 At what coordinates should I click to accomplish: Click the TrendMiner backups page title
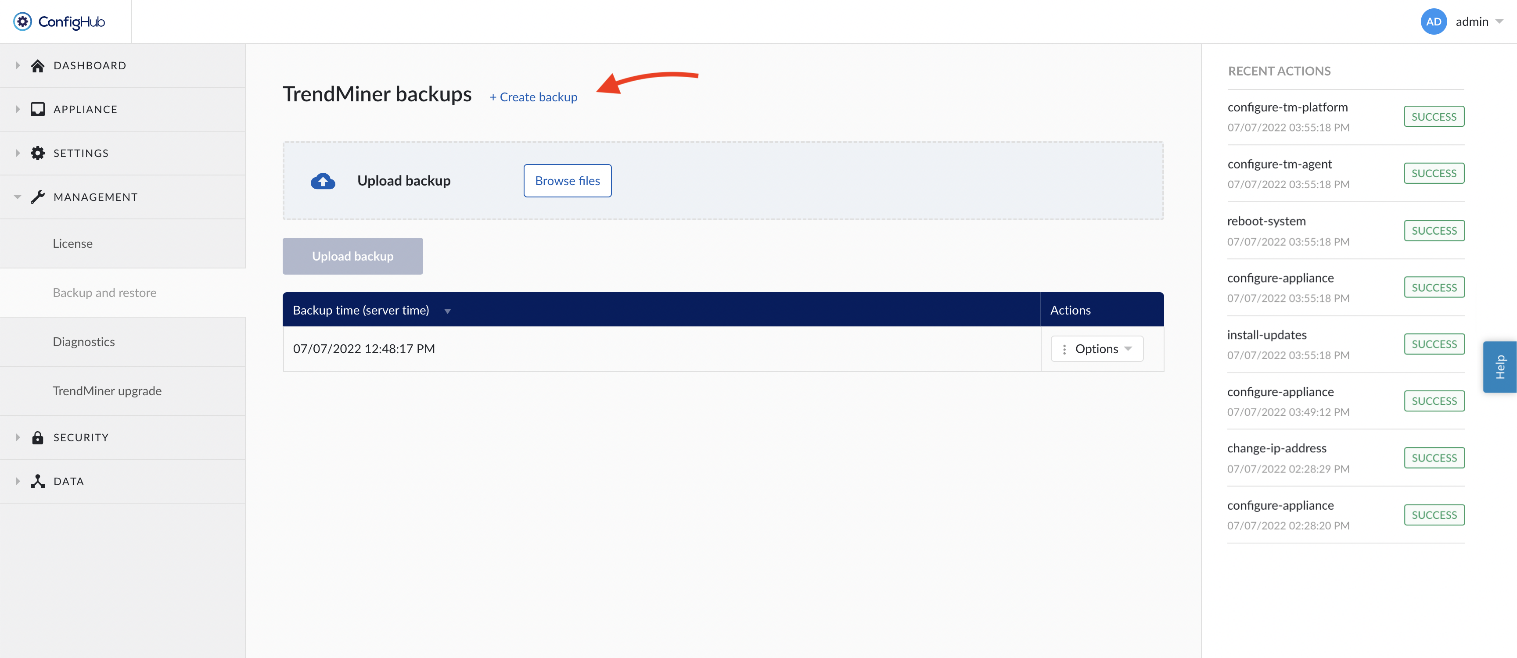pyautogui.click(x=377, y=94)
